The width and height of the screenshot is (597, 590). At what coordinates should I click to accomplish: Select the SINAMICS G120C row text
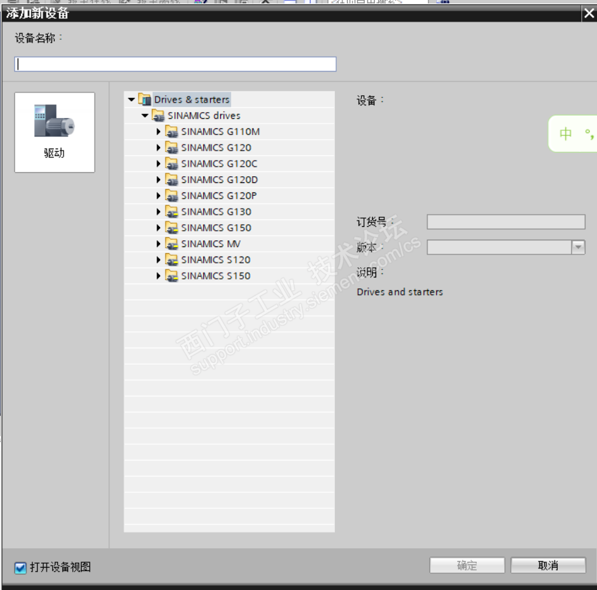click(219, 163)
